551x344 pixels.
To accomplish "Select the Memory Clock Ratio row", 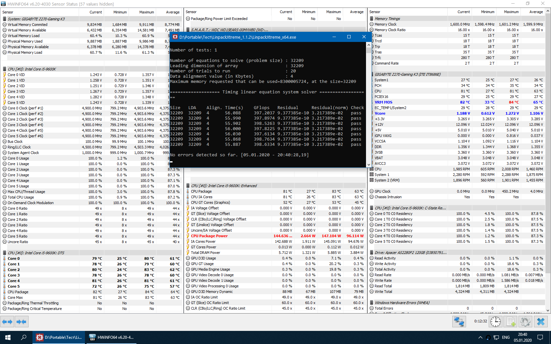I will 457,30.
